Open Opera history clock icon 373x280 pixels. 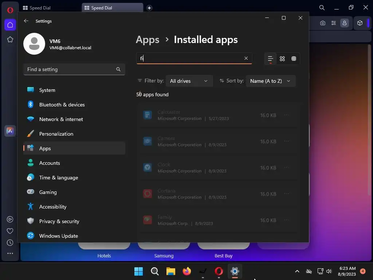(x=10, y=242)
